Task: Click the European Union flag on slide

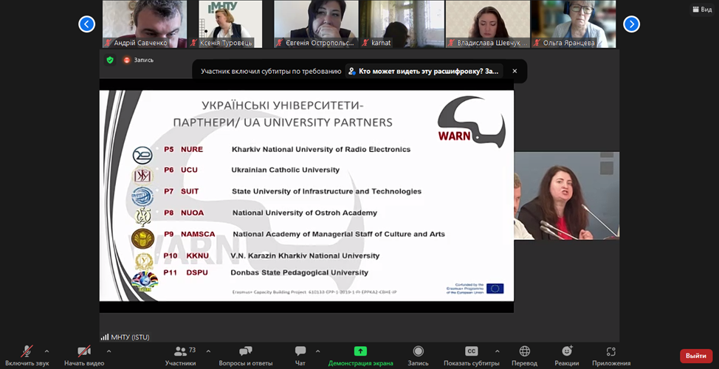Action: (x=495, y=289)
